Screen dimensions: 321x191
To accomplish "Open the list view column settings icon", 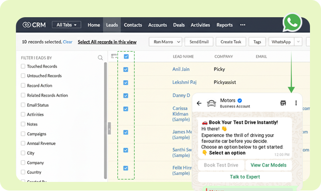I will click(114, 56).
